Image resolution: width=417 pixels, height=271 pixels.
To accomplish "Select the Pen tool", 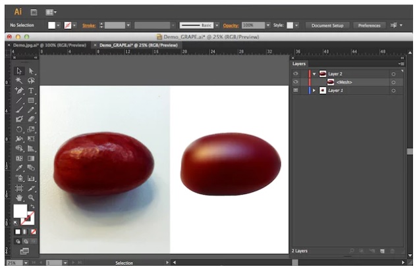I will point(19,91).
